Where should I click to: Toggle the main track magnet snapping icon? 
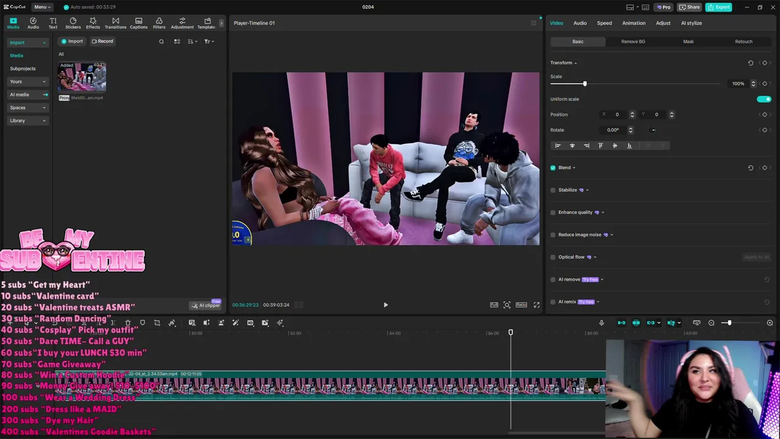[622, 323]
